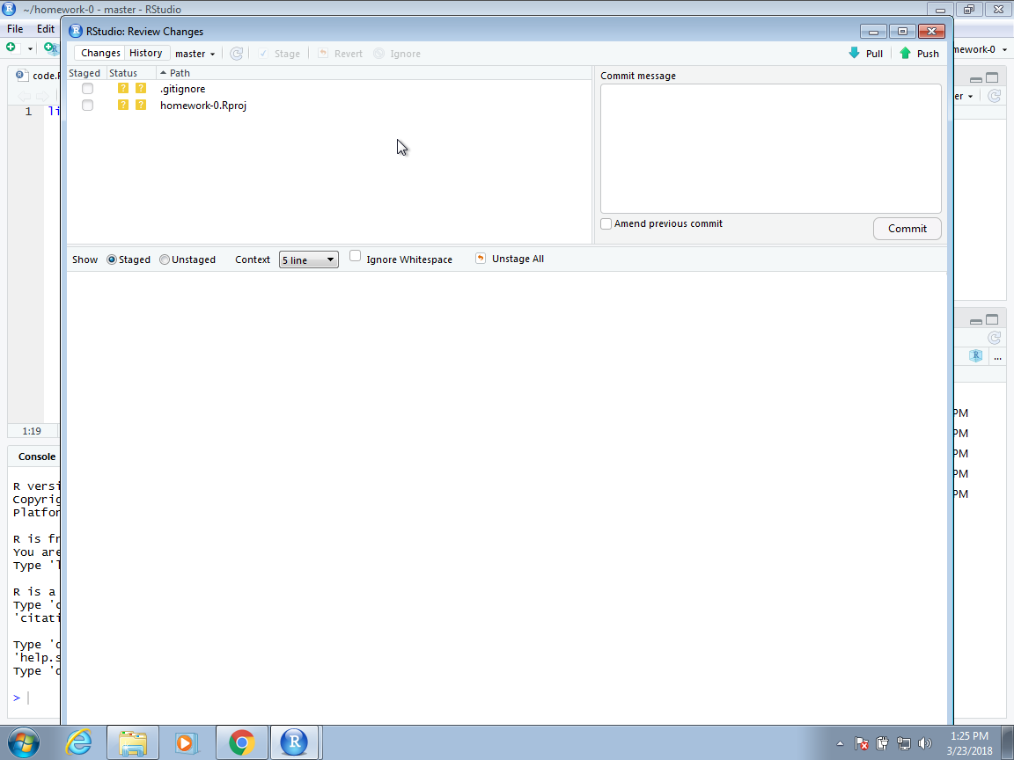
Task: Switch to the Changes tab
Action: (100, 53)
